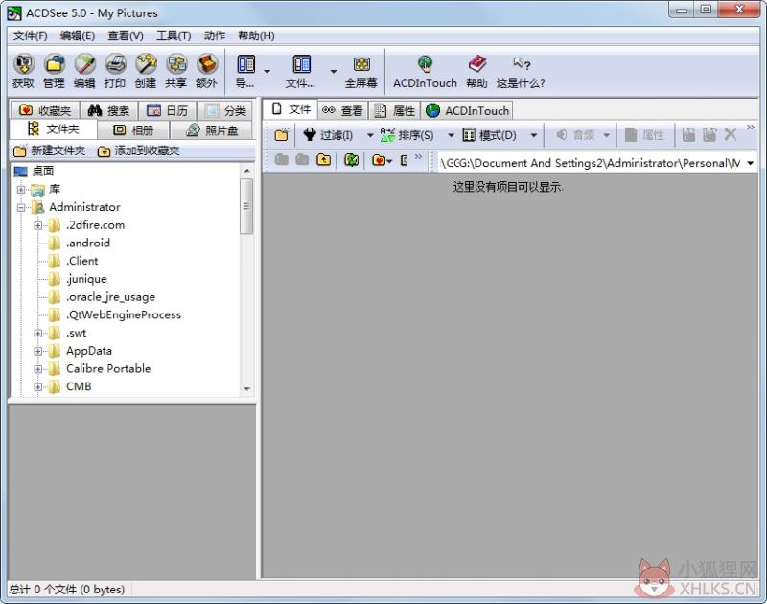This screenshot has width=767, height=604.
Task: Open the dropdown arrow beside 文件...
Action: [x=334, y=71]
